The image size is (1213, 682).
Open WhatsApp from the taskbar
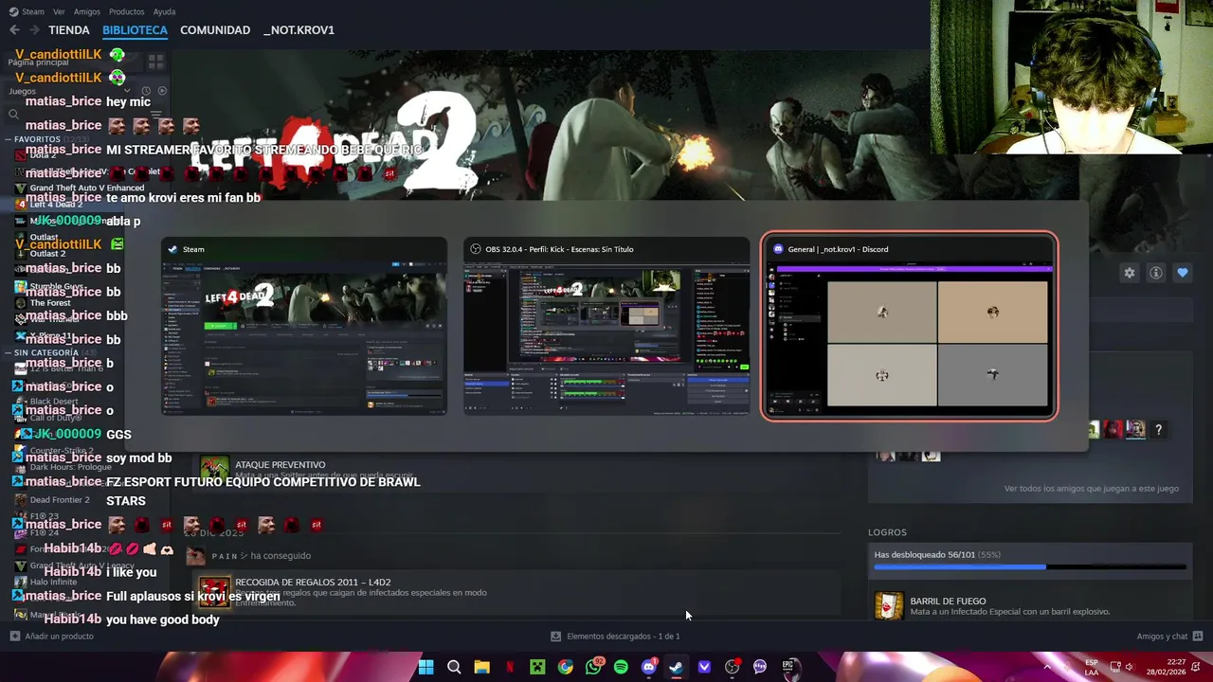(x=593, y=667)
